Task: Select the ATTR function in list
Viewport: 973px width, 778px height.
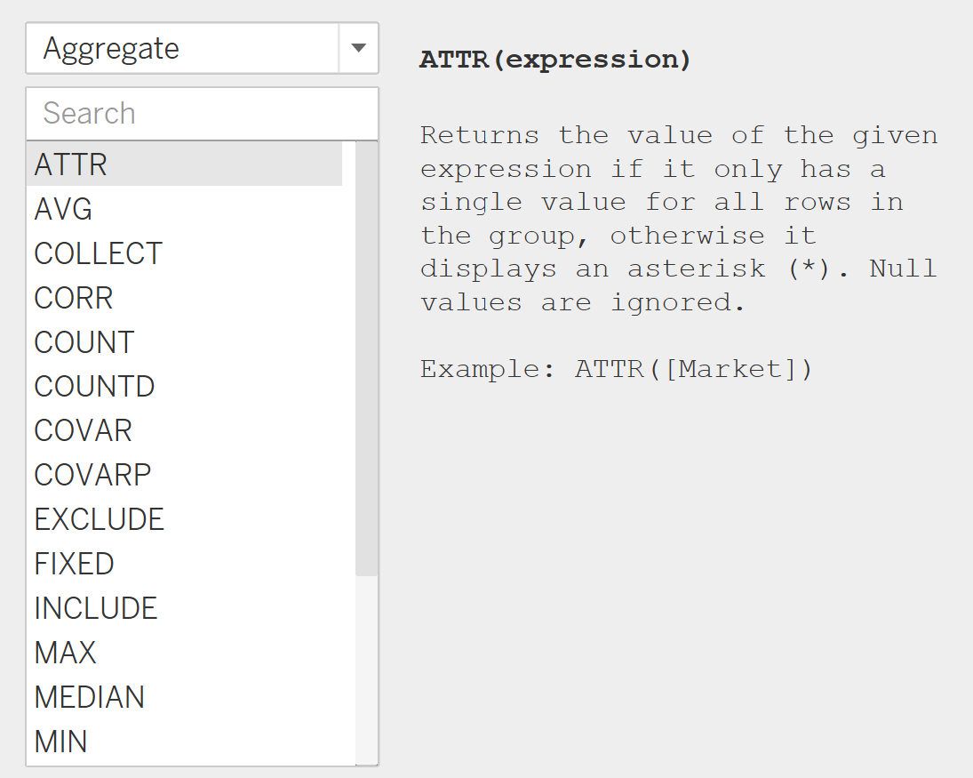Action: pos(70,164)
